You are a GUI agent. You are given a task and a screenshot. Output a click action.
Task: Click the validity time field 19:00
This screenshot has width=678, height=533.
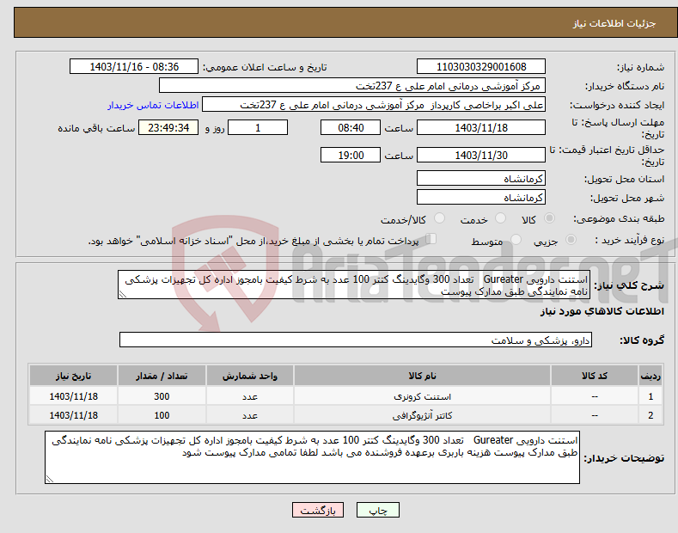pyautogui.click(x=351, y=155)
